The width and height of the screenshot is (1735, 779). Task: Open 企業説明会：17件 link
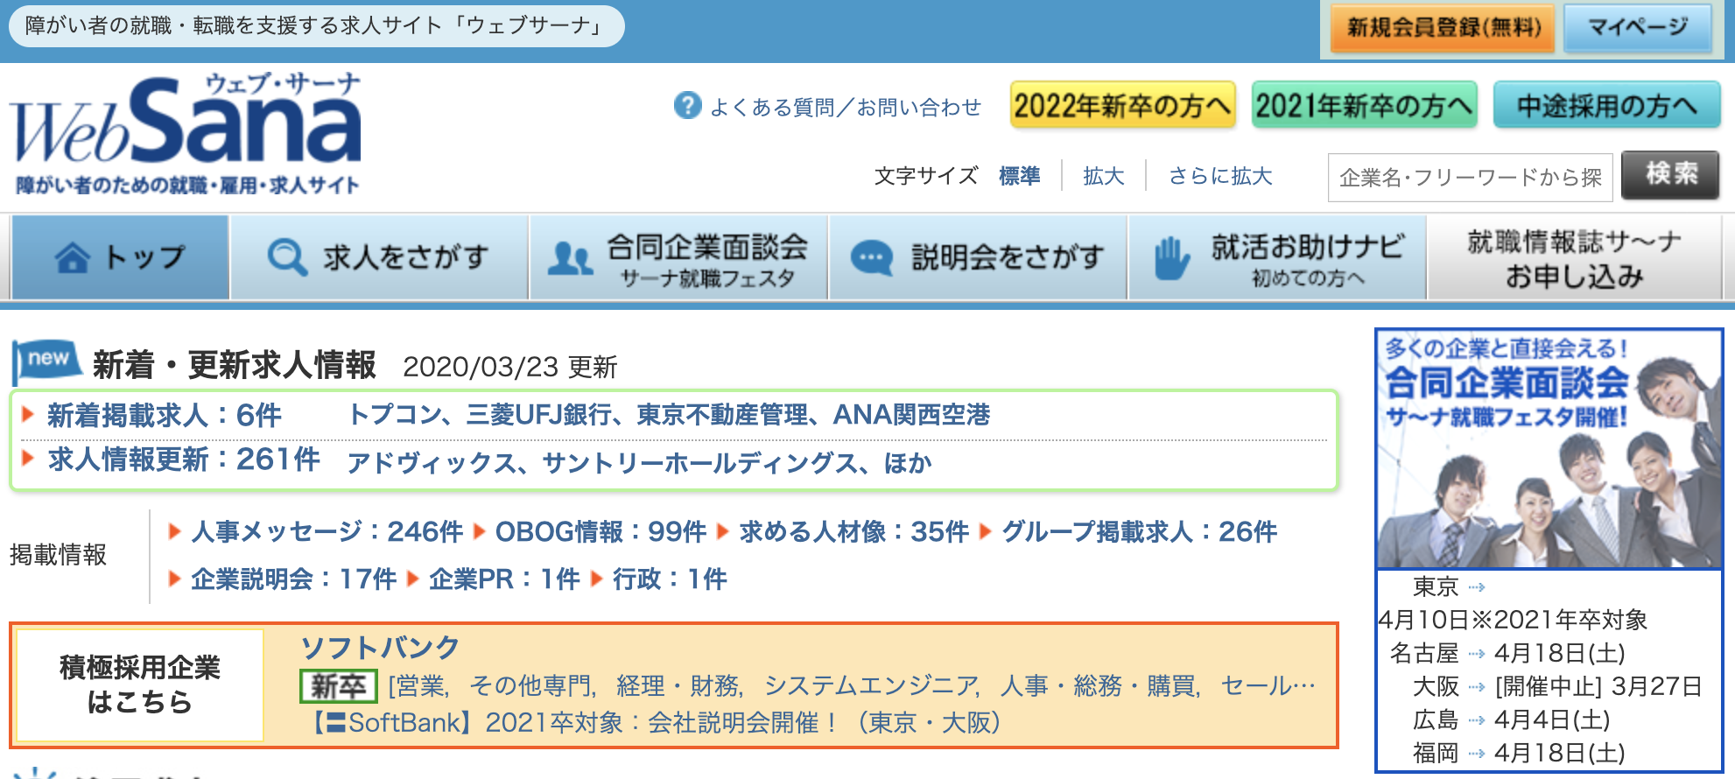tap(293, 579)
